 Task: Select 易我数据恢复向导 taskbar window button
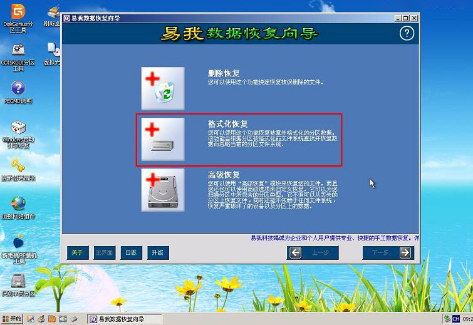tap(125, 319)
